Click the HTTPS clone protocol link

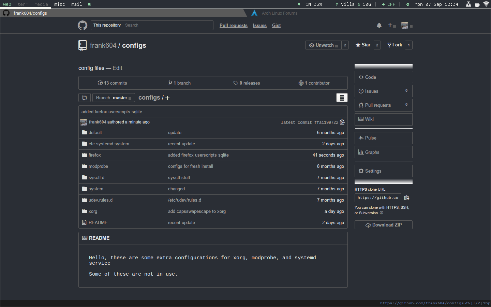[392, 207]
